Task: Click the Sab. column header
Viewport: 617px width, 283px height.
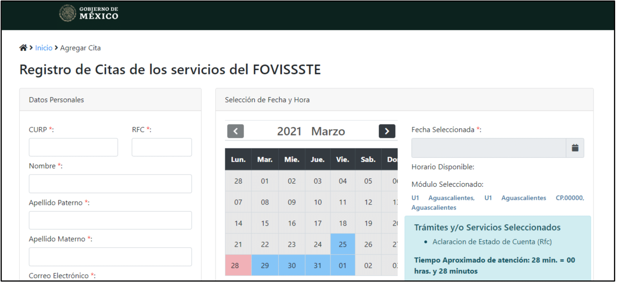Action: click(368, 159)
